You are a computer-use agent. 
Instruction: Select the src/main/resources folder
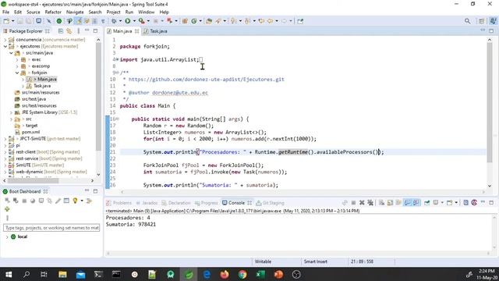(x=41, y=92)
